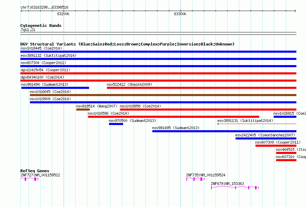Click the red bar under nsv607309
The width and height of the screenshot is (306, 207).
pos(276,146)
